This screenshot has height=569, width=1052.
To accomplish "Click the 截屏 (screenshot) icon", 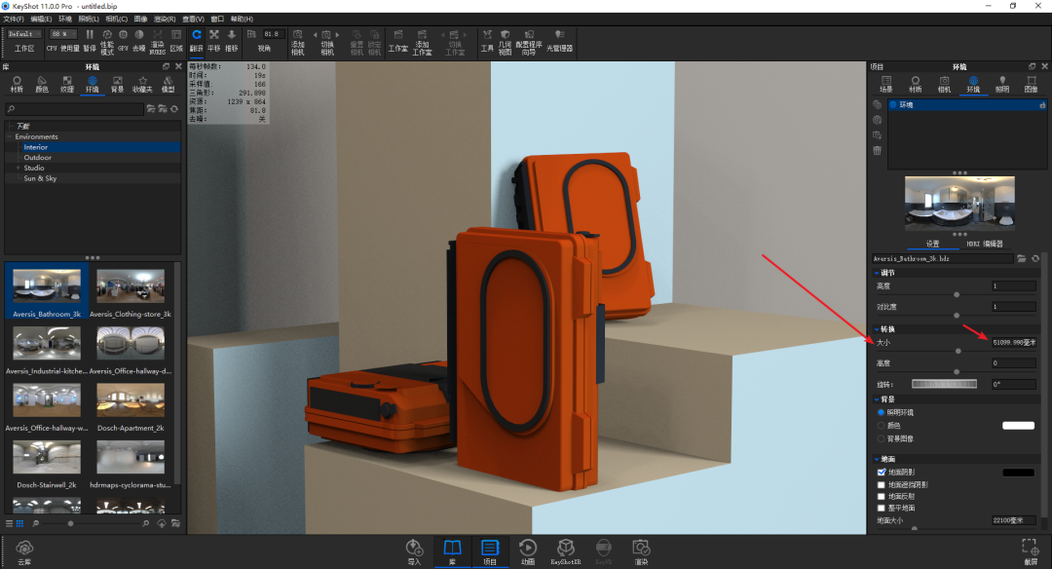I will pyautogui.click(x=1030, y=550).
